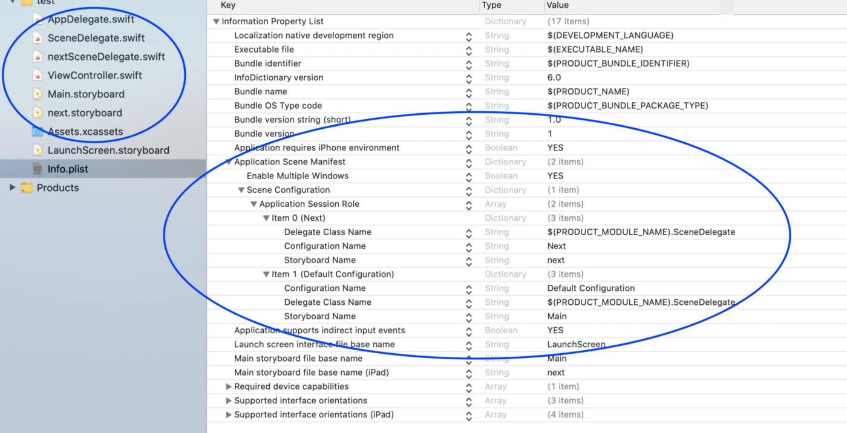Click the next.storyboard file icon
Screen dimensions: 847x433
pos(38,113)
